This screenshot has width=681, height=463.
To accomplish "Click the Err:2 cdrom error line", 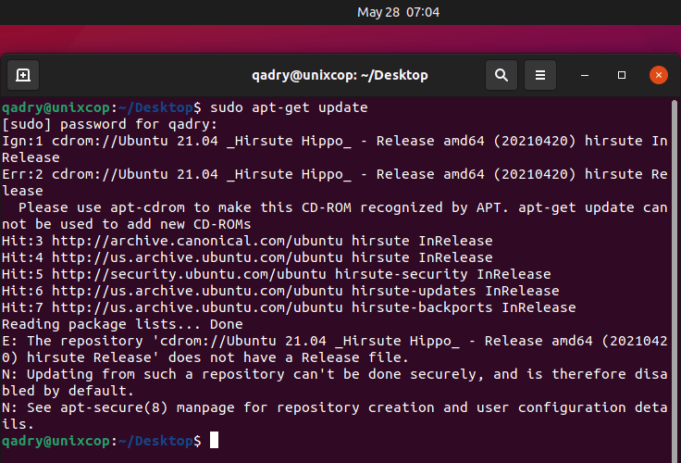I will point(334,182).
